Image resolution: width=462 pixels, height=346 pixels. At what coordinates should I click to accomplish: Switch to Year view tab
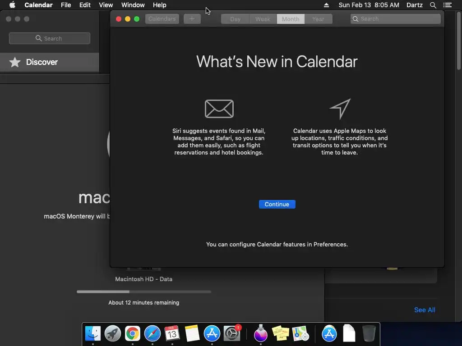tap(318, 19)
